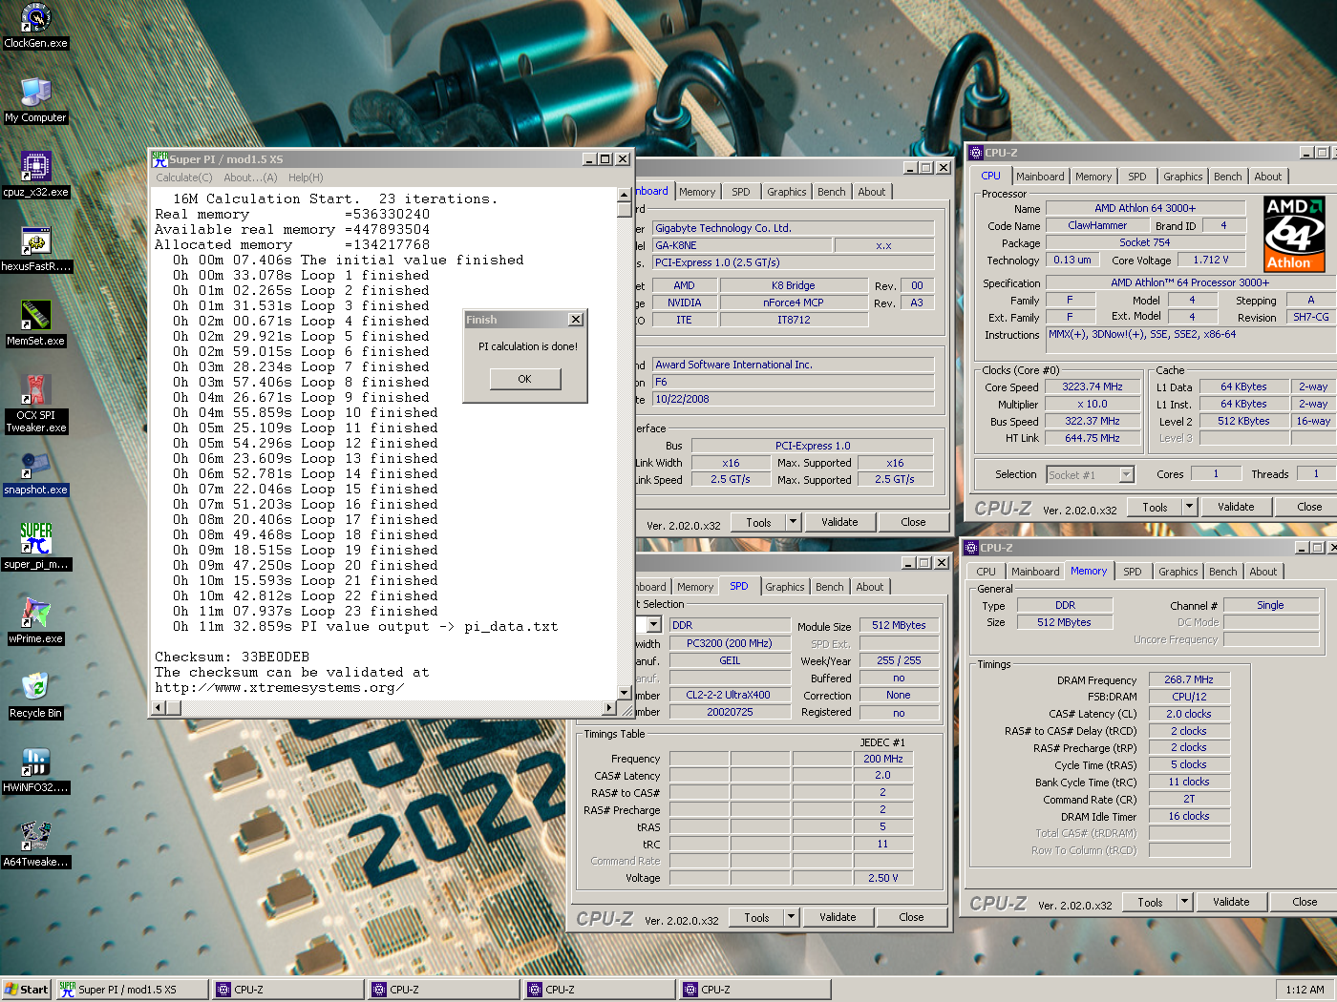Click the Start button on the taskbar
The image size is (1337, 1002).
(x=26, y=990)
